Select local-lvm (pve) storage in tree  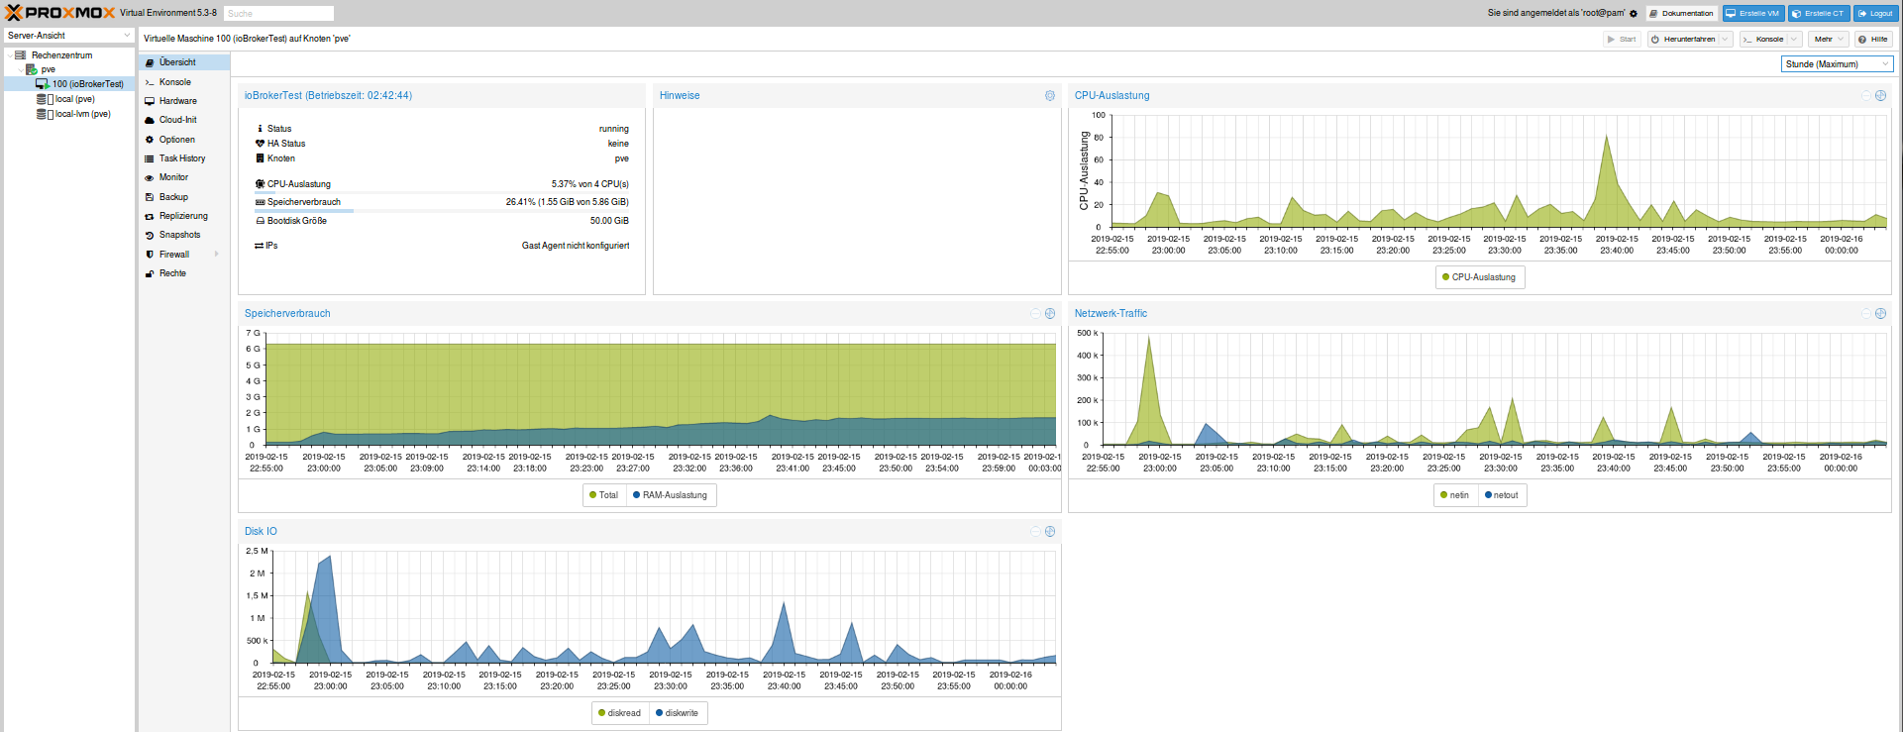(82, 114)
